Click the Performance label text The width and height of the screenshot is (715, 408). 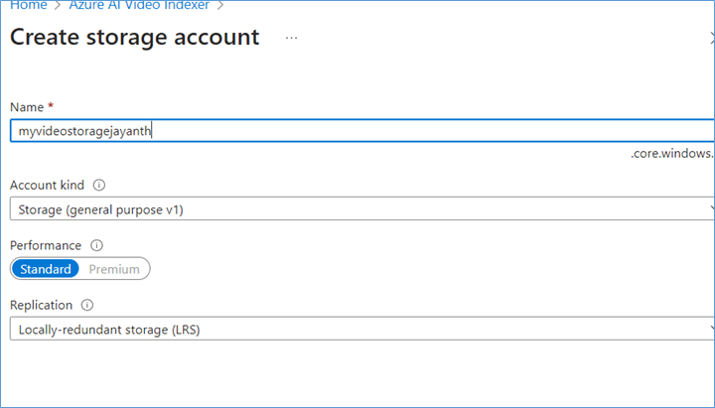pos(46,245)
